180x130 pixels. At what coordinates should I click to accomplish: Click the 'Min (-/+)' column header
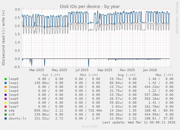[89, 75]
